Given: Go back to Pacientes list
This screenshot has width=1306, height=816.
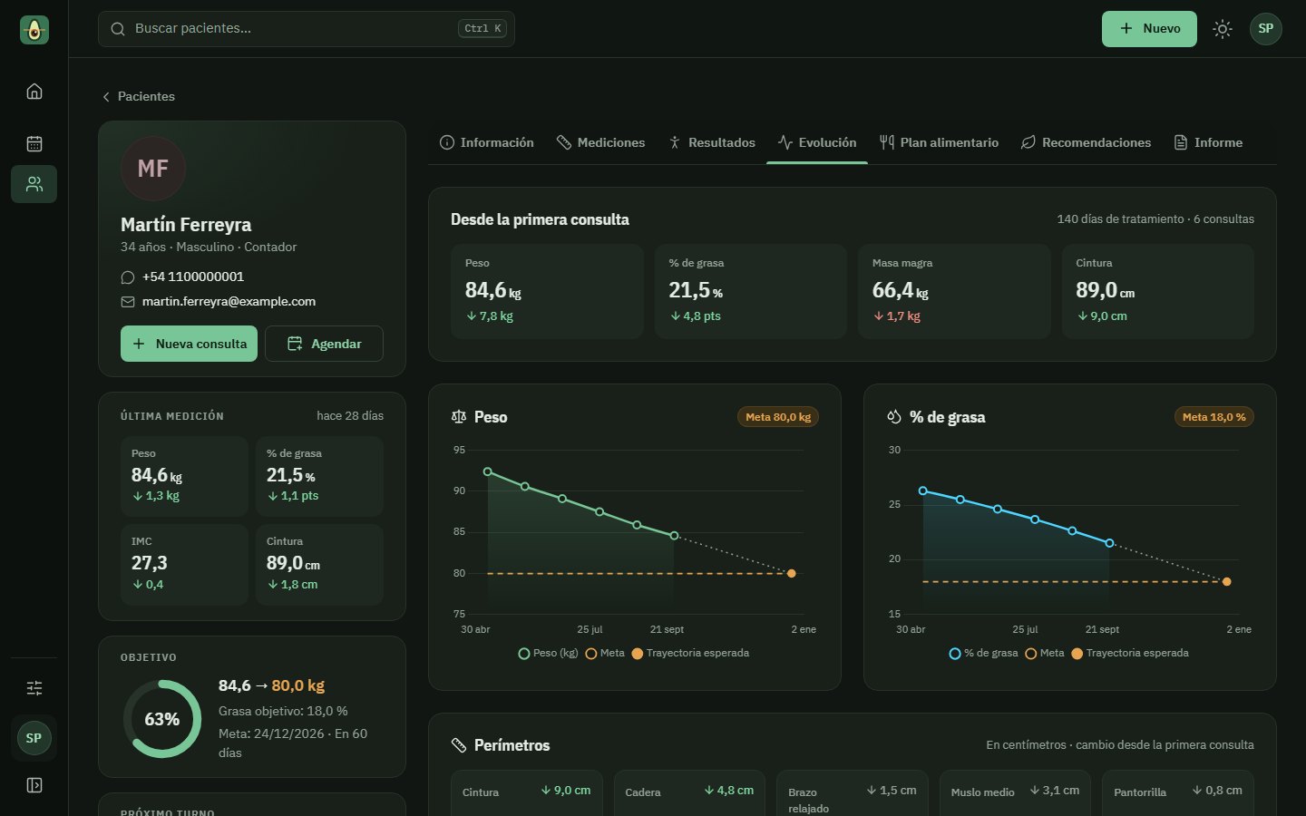Looking at the screenshot, I should [138, 96].
